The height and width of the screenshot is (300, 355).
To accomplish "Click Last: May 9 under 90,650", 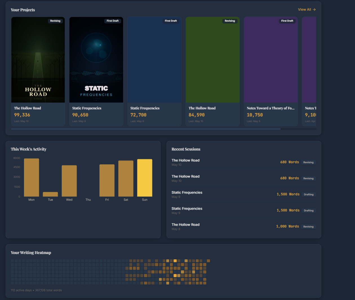I will point(79,121).
